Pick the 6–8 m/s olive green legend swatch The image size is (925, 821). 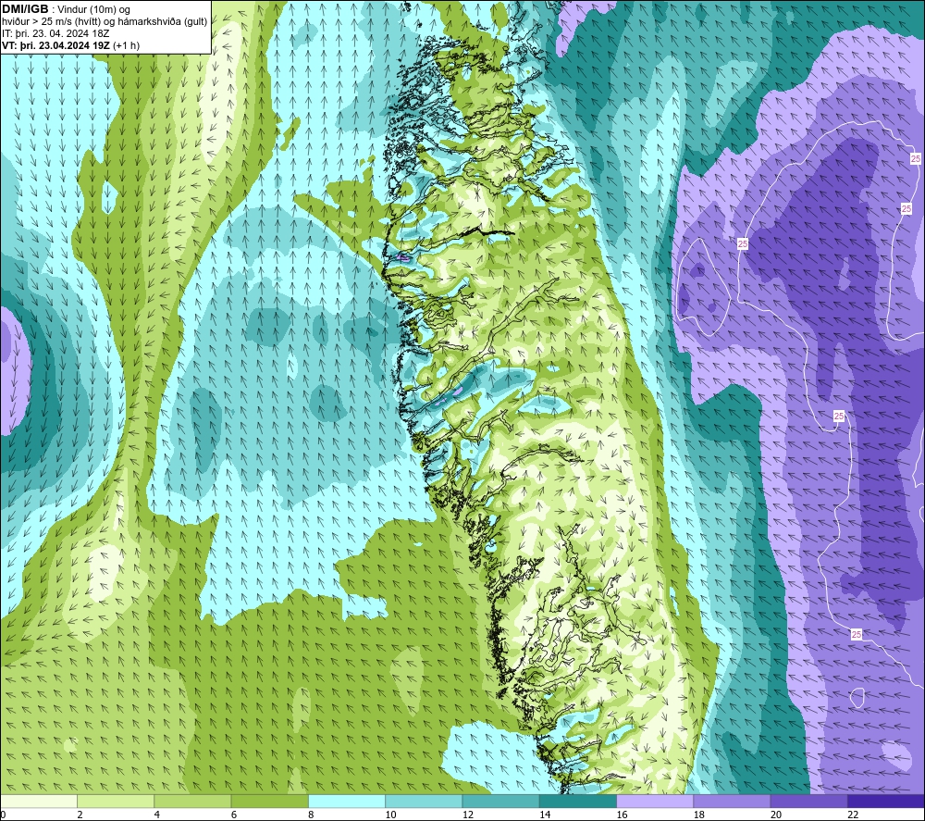(269, 802)
